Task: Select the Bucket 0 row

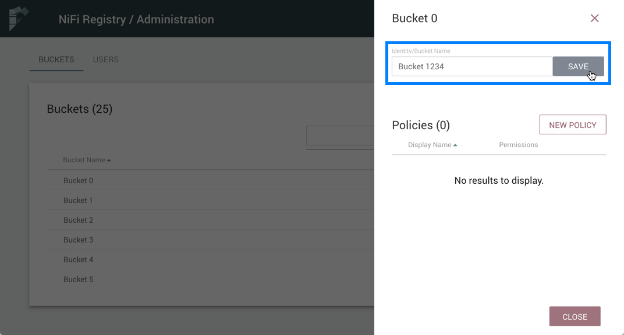Action: 211,180
